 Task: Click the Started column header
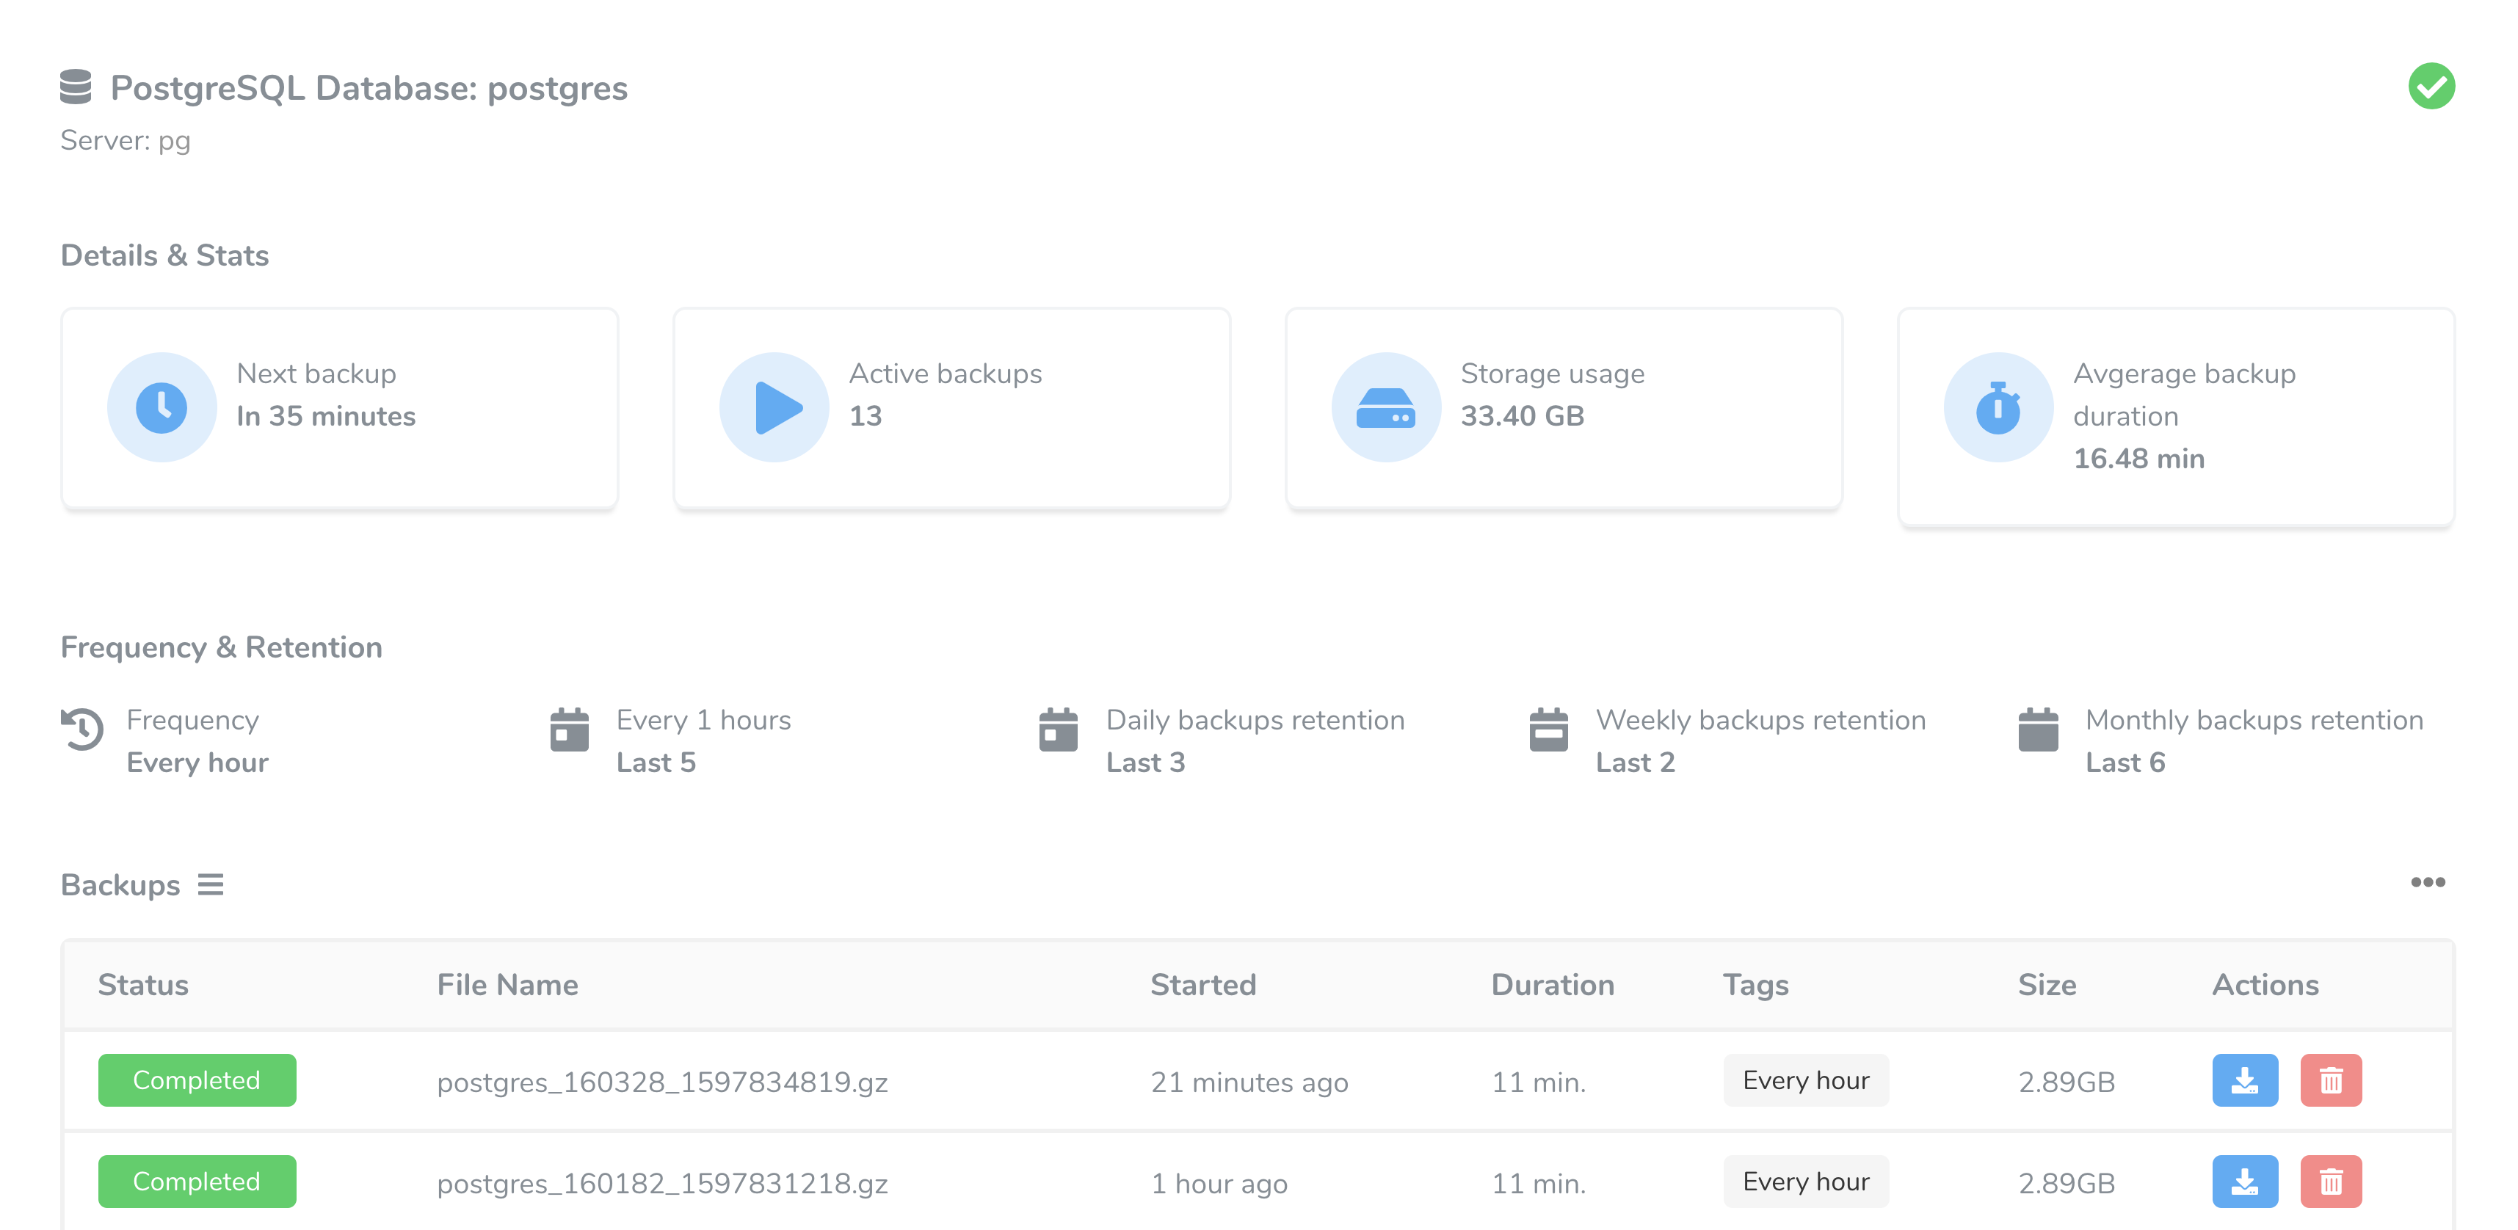coord(1203,985)
